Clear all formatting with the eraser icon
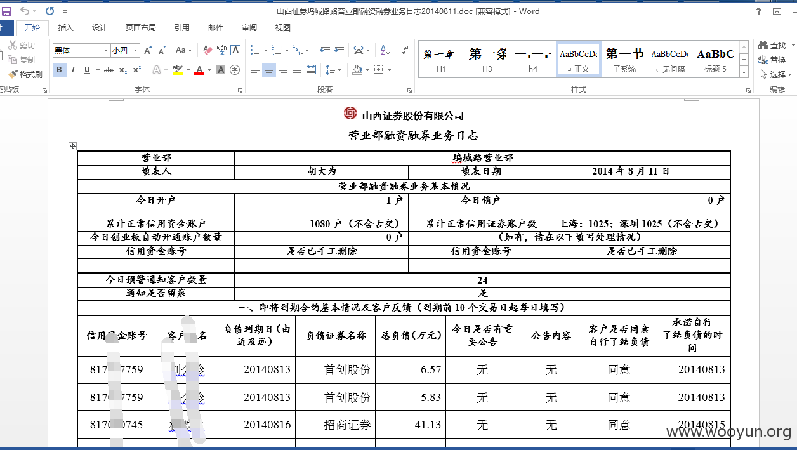This screenshot has height=450, width=797. tap(207, 50)
